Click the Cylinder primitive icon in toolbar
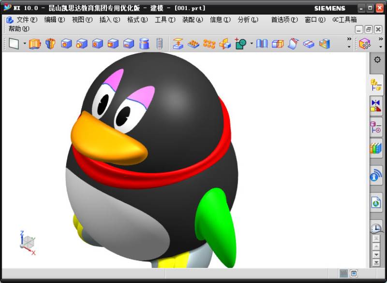The width and height of the screenshot is (387, 283). 144,44
